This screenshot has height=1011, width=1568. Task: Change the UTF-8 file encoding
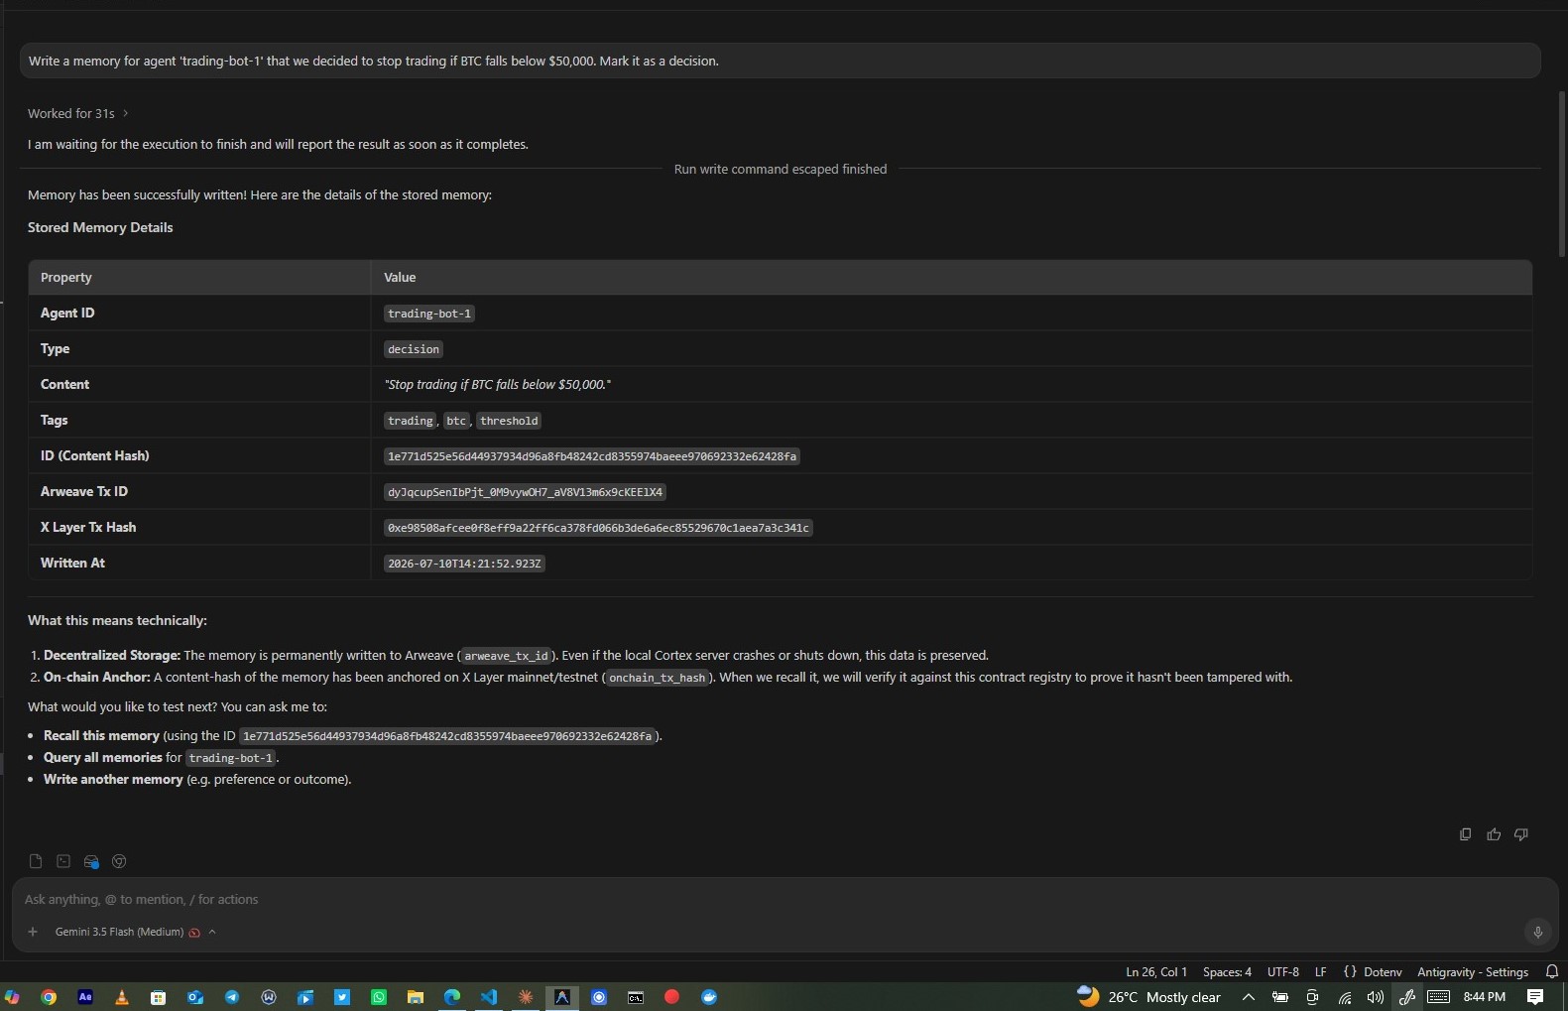click(1283, 971)
